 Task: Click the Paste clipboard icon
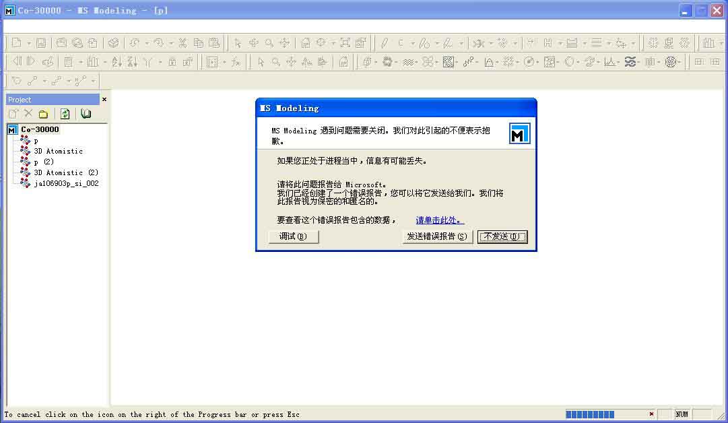click(x=214, y=43)
